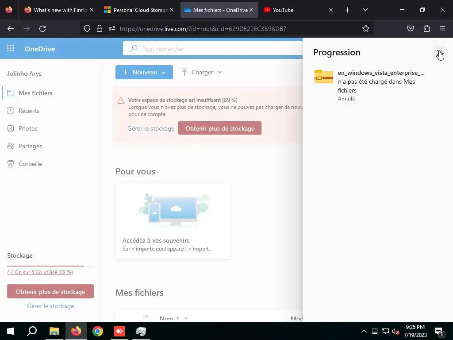Viewport: 453px width, 340px height.
Task: Reload the page with the refresh button
Action: (42, 29)
